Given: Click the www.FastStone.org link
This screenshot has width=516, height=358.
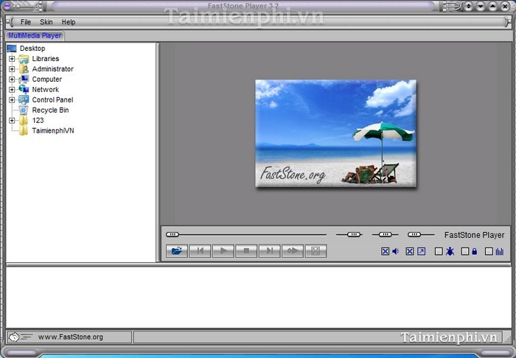Looking at the screenshot, I should [x=70, y=337].
